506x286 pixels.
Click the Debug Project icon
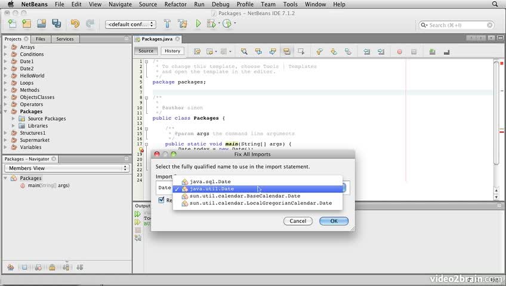tap(211, 23)
